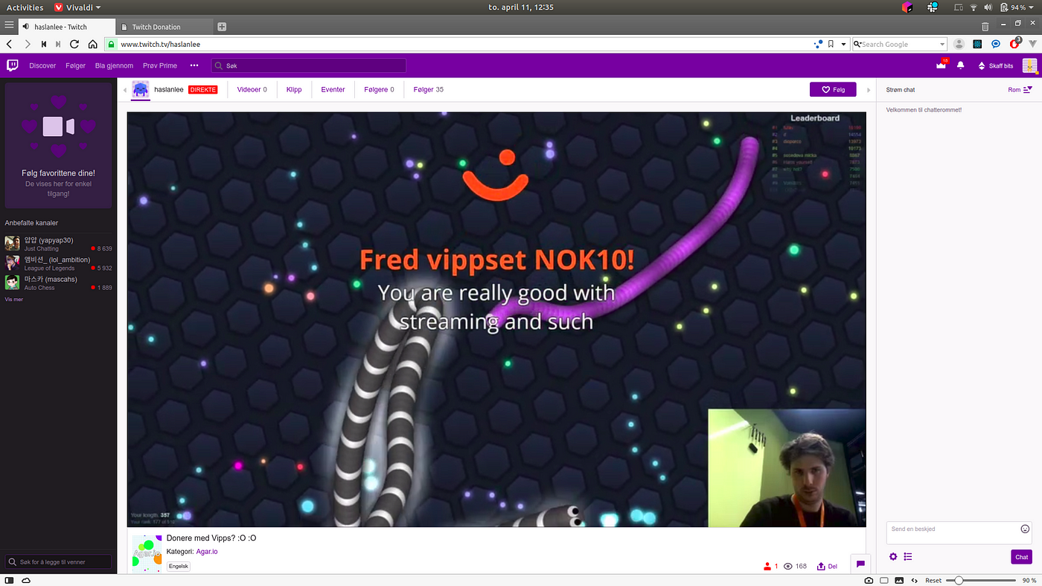This screenshot has width=1042, height=586.
Task: Click the cloud sync icon in status bar
Action: (26, 580)
